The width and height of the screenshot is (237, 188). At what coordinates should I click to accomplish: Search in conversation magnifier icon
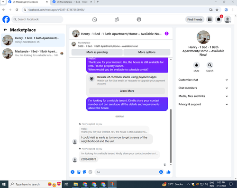point(210,65)
